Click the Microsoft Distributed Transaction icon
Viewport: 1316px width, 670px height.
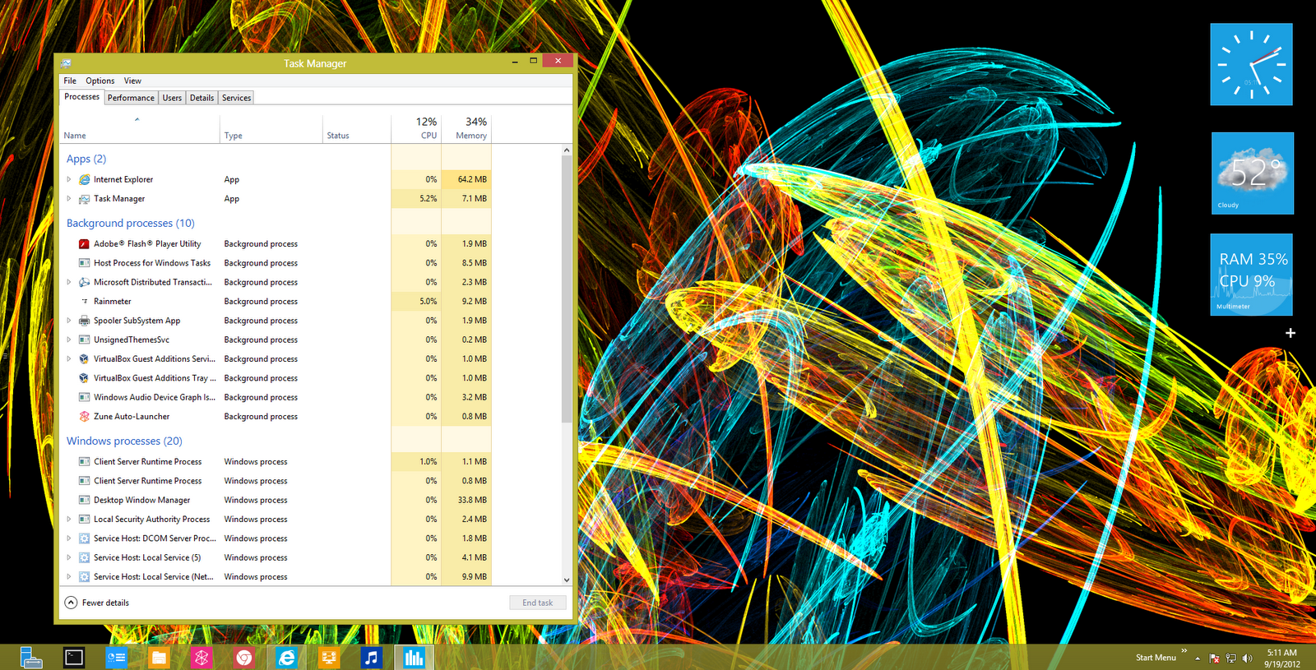point(84,282)
